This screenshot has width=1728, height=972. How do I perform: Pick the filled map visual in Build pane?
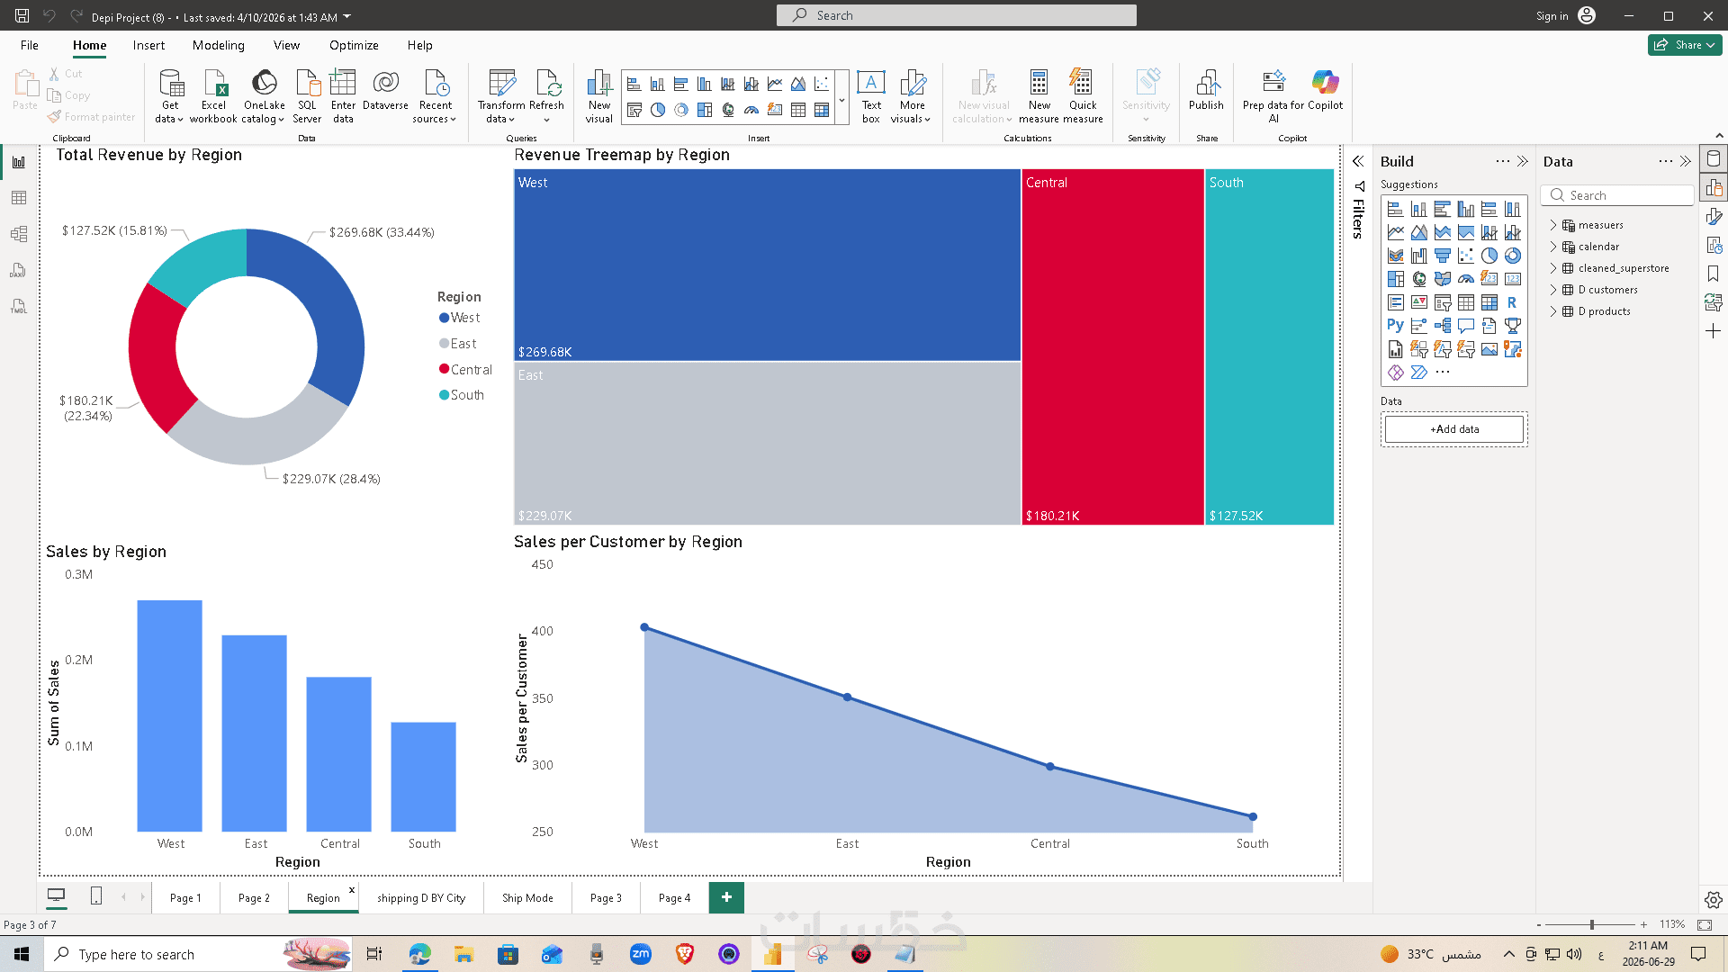coord(1443,279)
